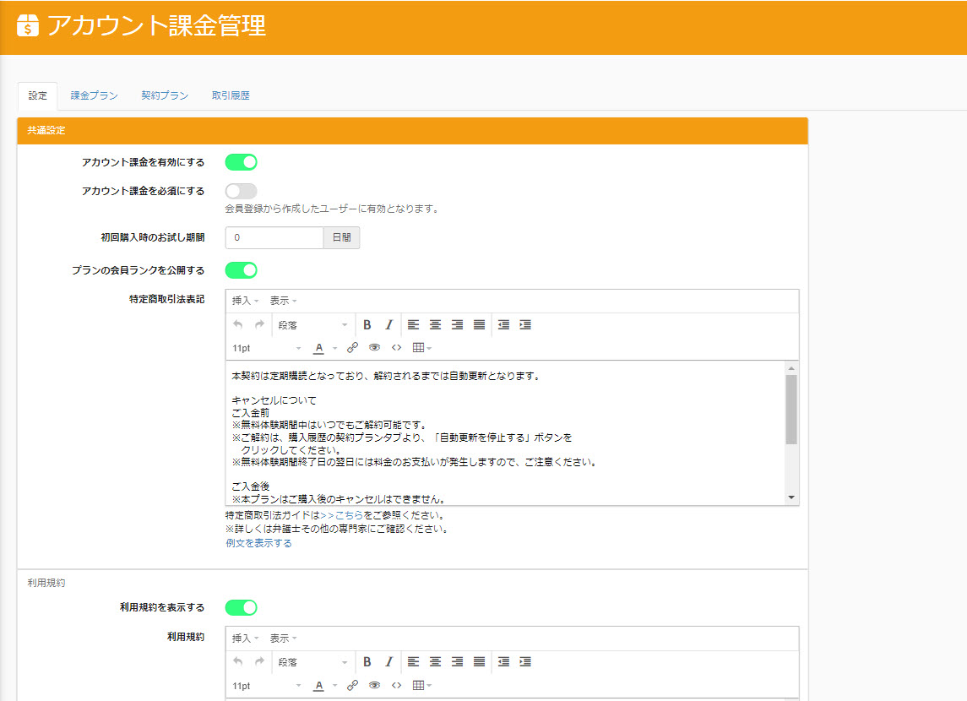Open 11pt font size dropdown in 特定商取引法表記 editor

click(266, 348)
